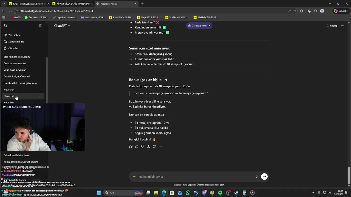The width and height of the screenshot is (351, 197).
Task: Open vaultcreative Kick bookmark
Action: (x=93, y=17)
